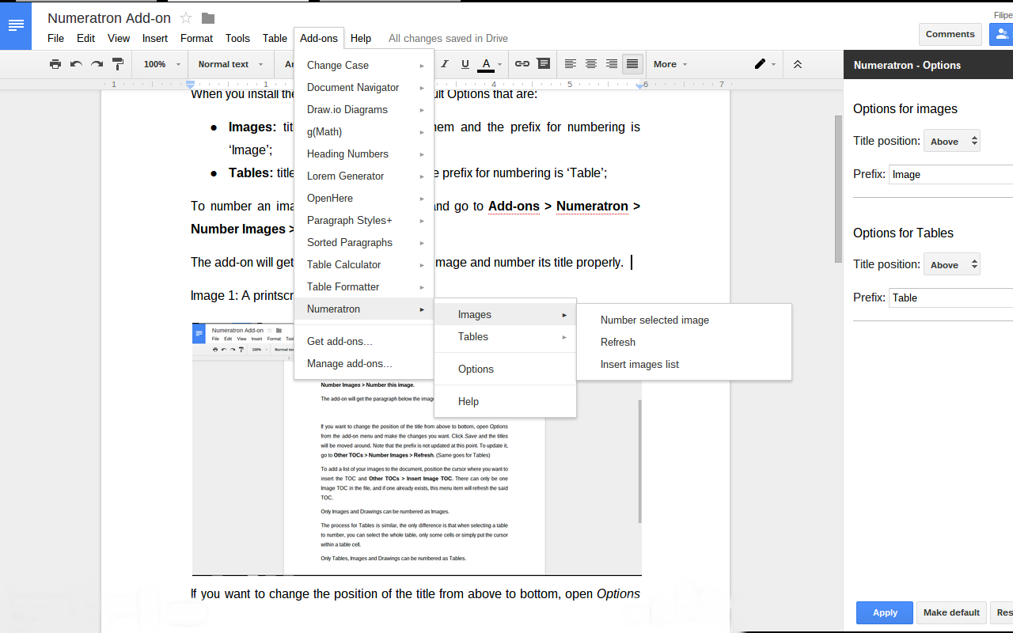
Task: Open the Table menu
Action: pyautogui.click(x=275, y=38)
